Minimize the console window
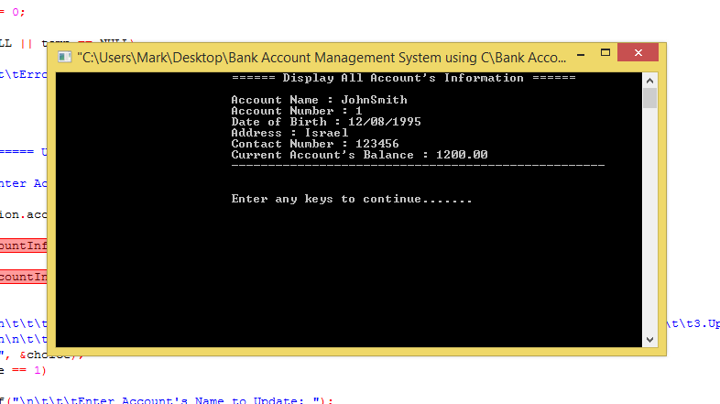This screenshot has height=404, width=720. point(581,55)
